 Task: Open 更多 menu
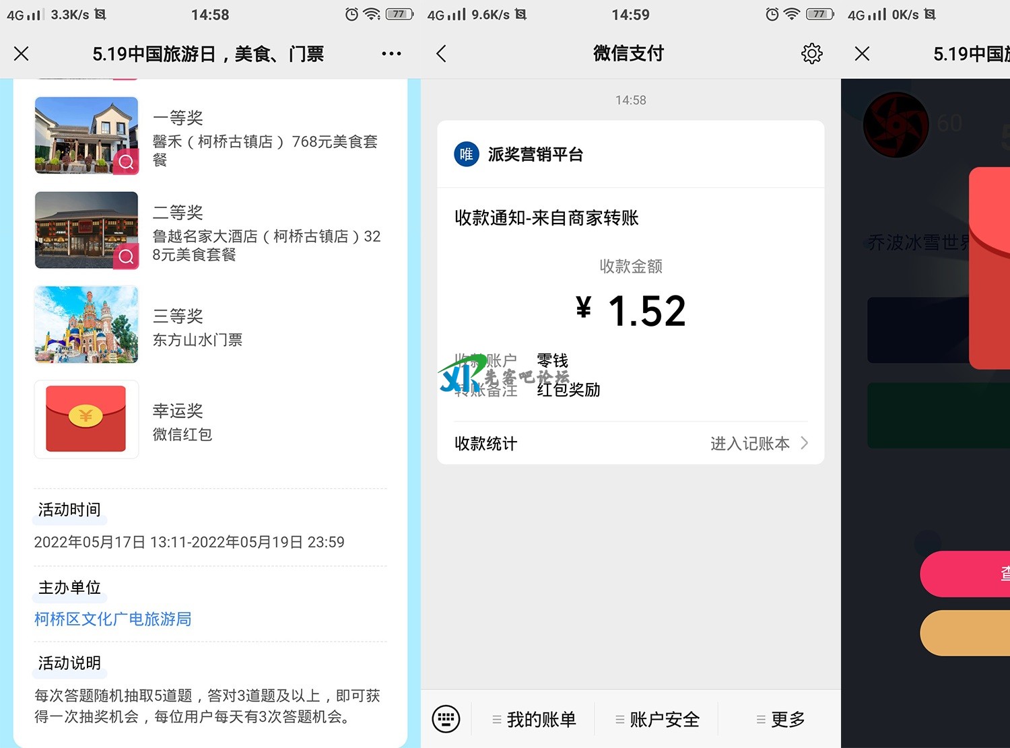point(780,720)
